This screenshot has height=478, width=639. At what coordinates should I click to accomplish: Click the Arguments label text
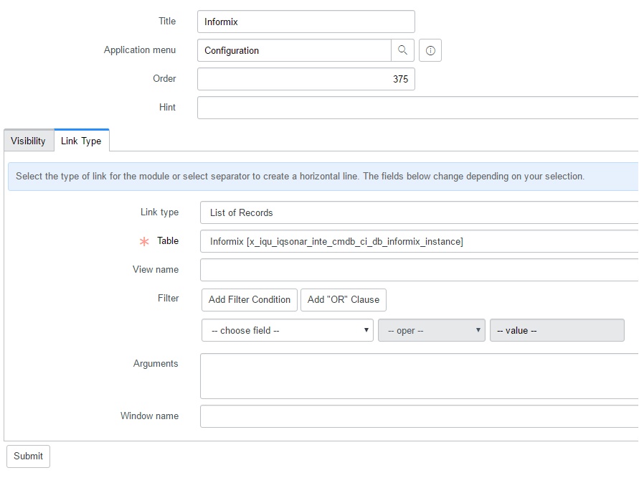[156, 363]
